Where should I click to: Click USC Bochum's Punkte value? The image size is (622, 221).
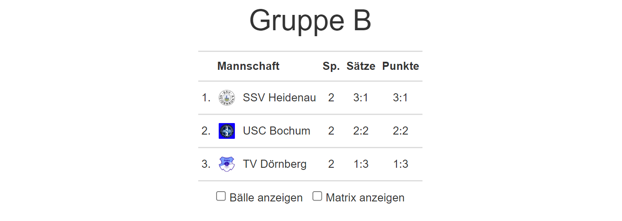400,131
